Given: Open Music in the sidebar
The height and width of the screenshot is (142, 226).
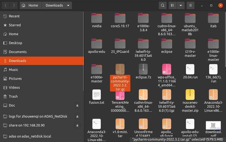Looking at the screenshot, I should [x=42, y=70].
